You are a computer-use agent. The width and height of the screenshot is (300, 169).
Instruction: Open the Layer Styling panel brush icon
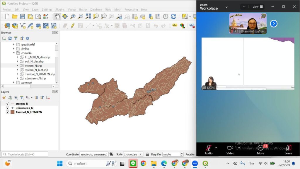[x=4, y=97]
